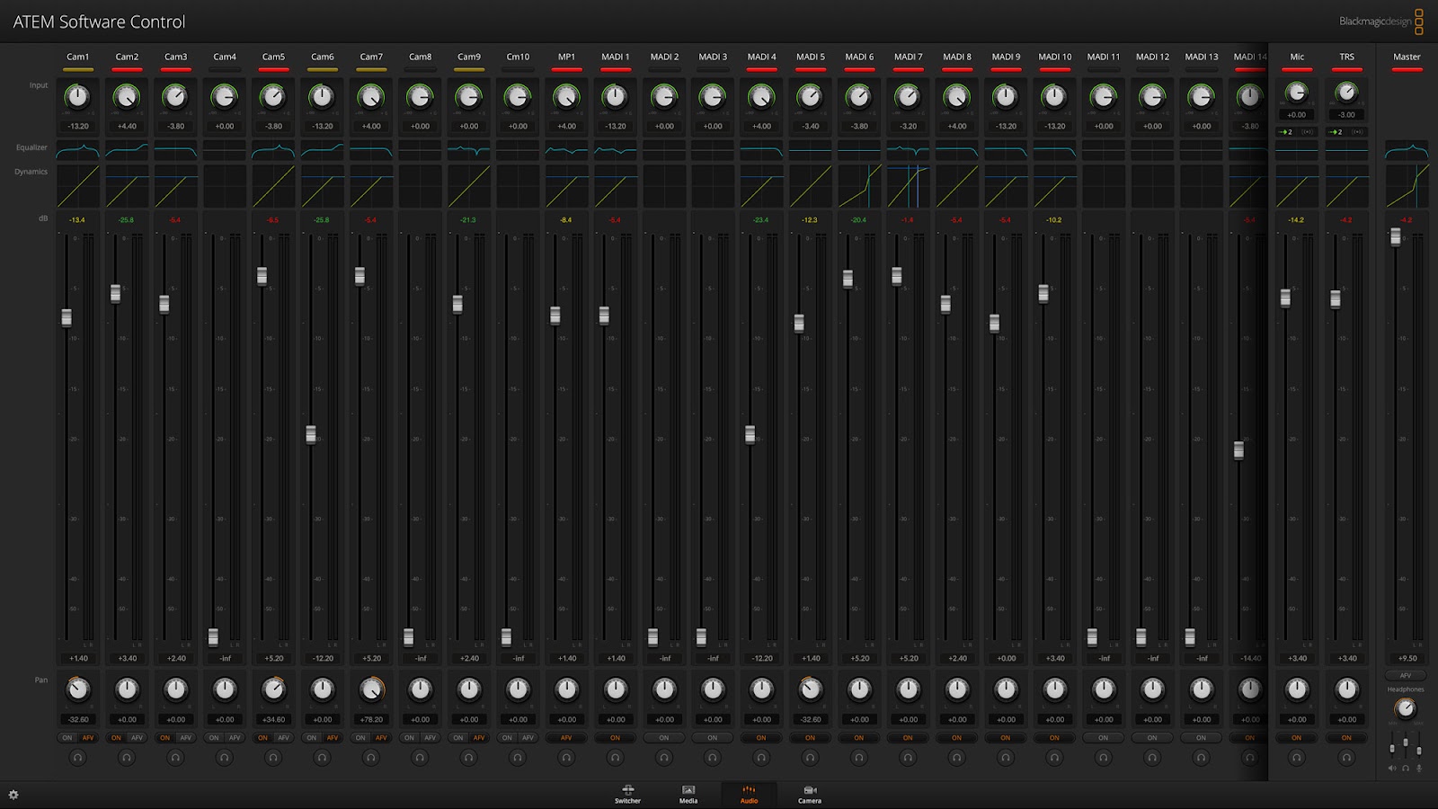The width and height of the screenshot is (1438, 809).
Task: Open settings with the gear icon
Action: [13, 795]
